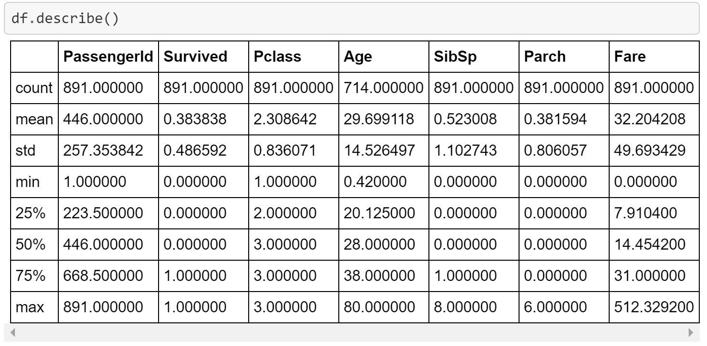Select the min row label

[x=27, y=182]
